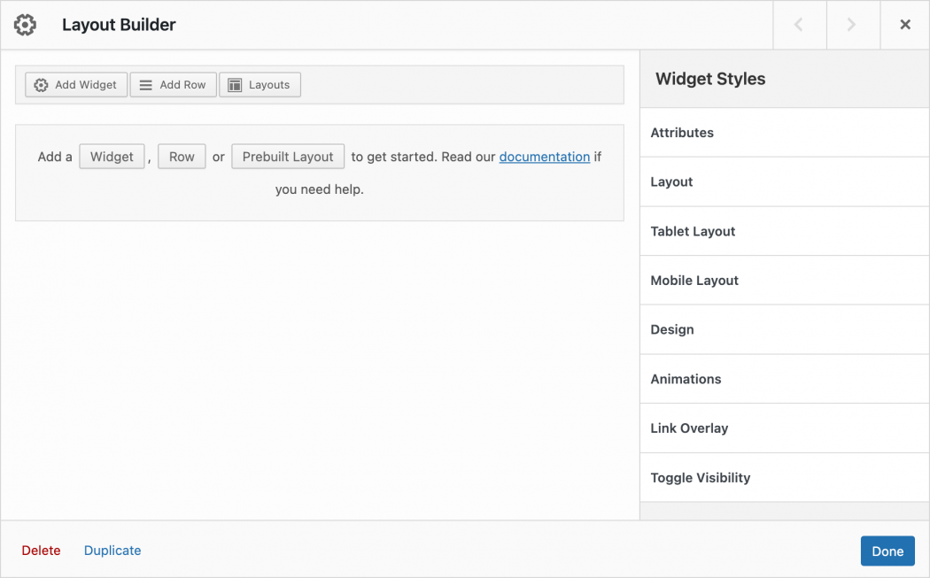Click the gear icon on the Add Widget button
The image size is (930, 578).
click(x=41, y=84)
